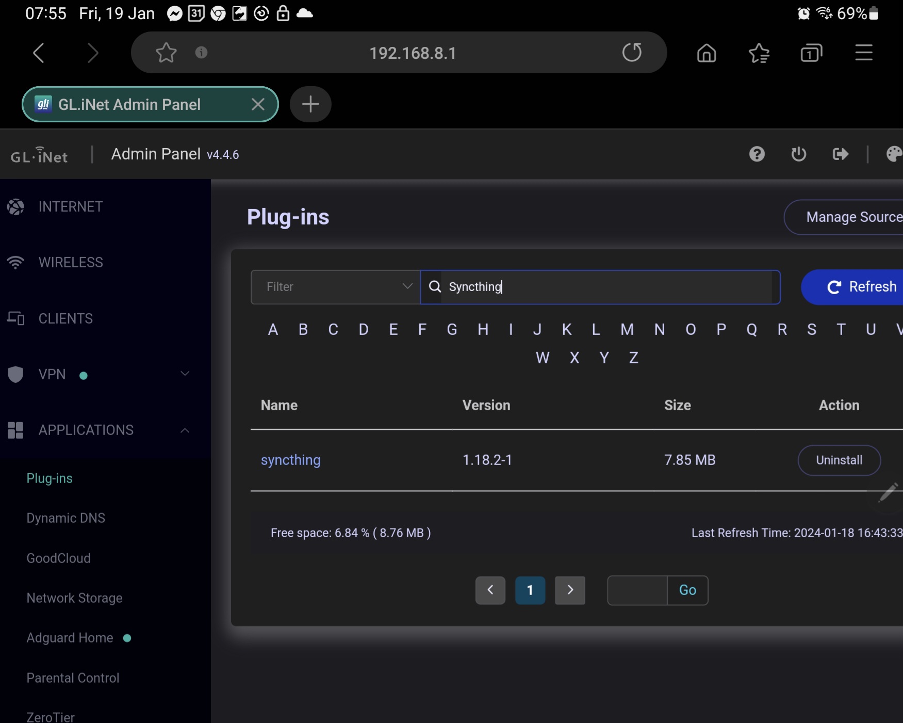Click the search magnifier icon
Image resolution: width=903 pixels, height=723 pixels.
pos(435,286)
